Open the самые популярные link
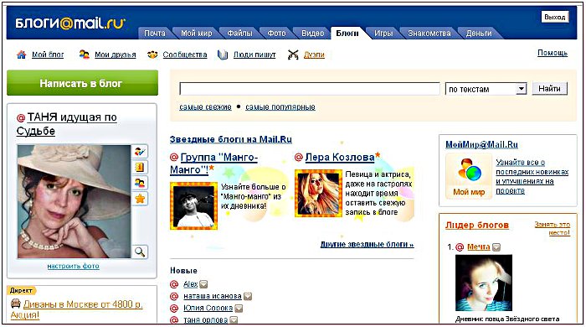Image resolution: width=586 pixels, height=327 pixels. [x=280, y=107]
